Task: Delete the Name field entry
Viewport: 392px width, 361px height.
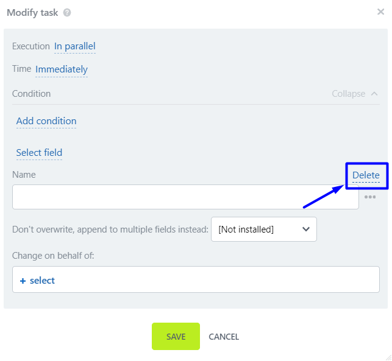Action: pyautogui.click(x=366, y=175)
